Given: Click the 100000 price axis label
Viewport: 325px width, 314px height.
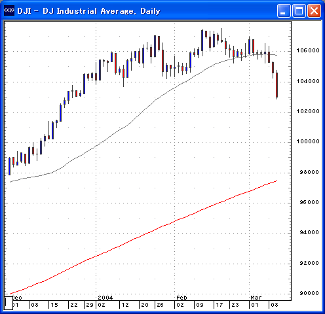Looking at the screenshot, I should (x=308, y=141).
